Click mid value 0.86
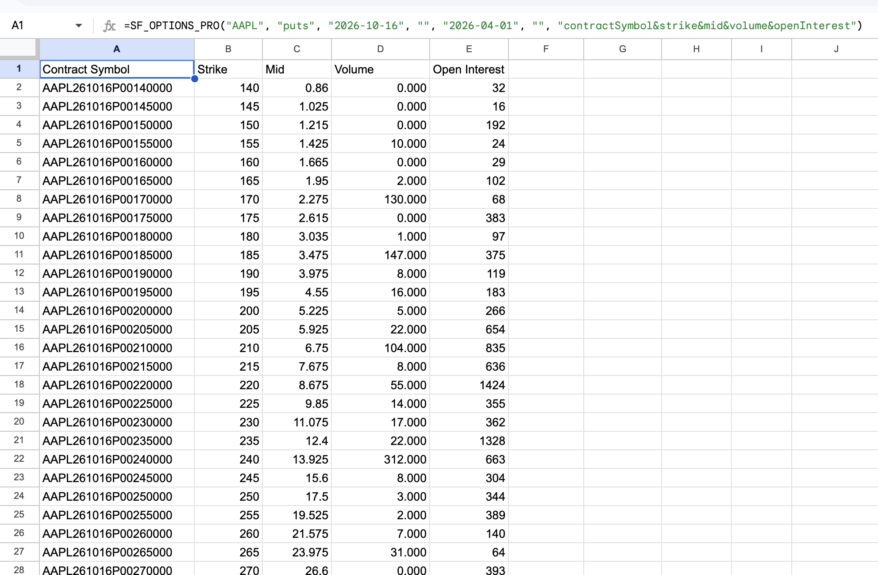Screen dimensions: 878x575 (x=297, y=88)
